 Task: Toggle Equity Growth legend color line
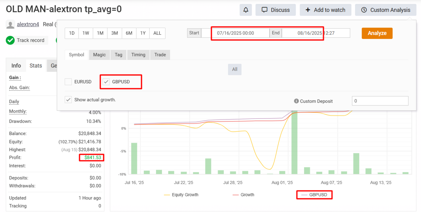click(167, 195)
